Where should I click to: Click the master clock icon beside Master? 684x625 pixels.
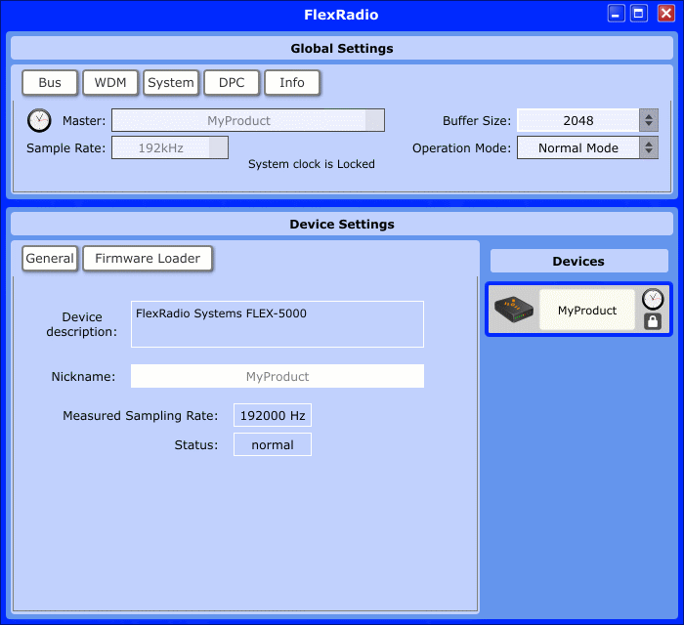[x=39, y=120]
